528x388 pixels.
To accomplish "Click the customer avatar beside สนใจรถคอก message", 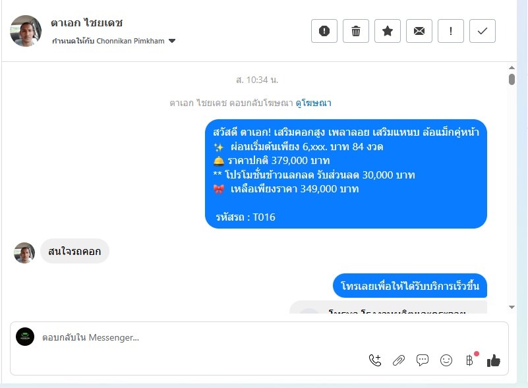I will pos(24,253).
